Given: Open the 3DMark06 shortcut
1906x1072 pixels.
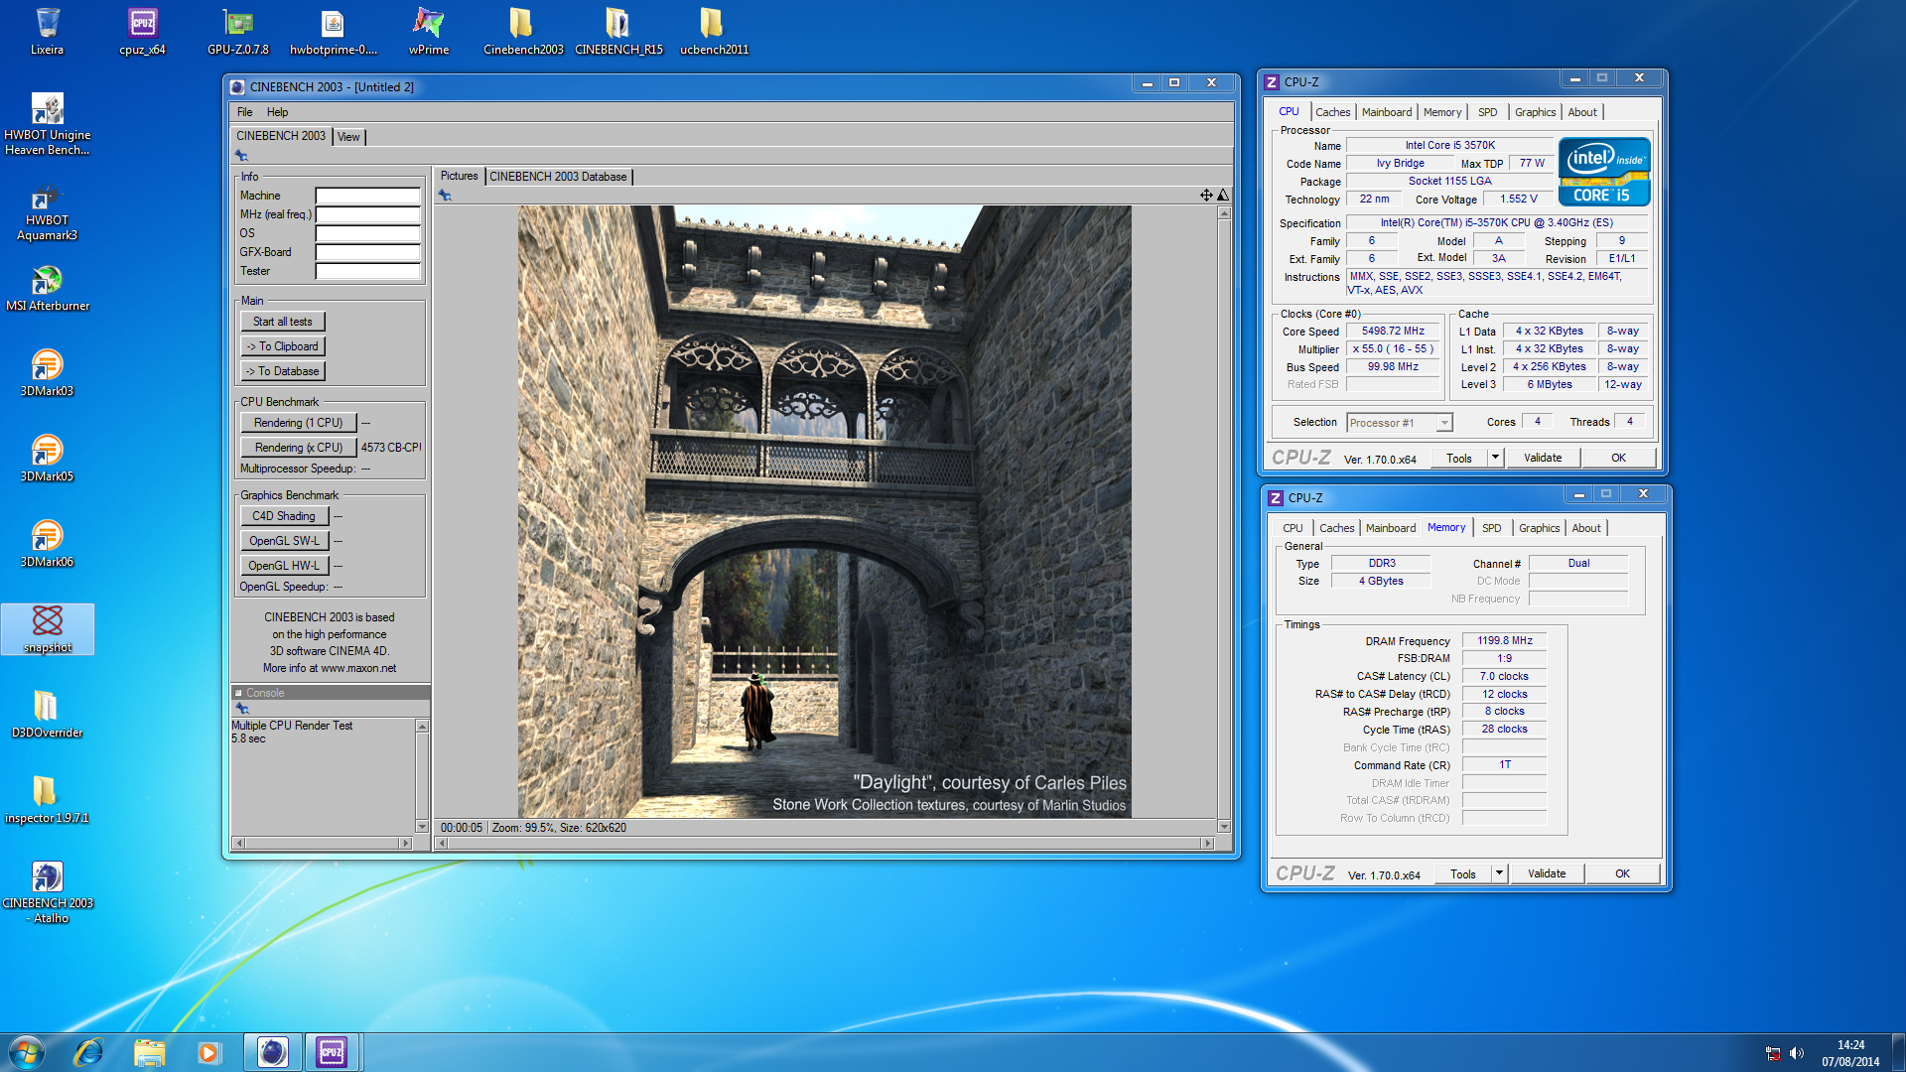Looking at the screenshot, I should point(47,543).
